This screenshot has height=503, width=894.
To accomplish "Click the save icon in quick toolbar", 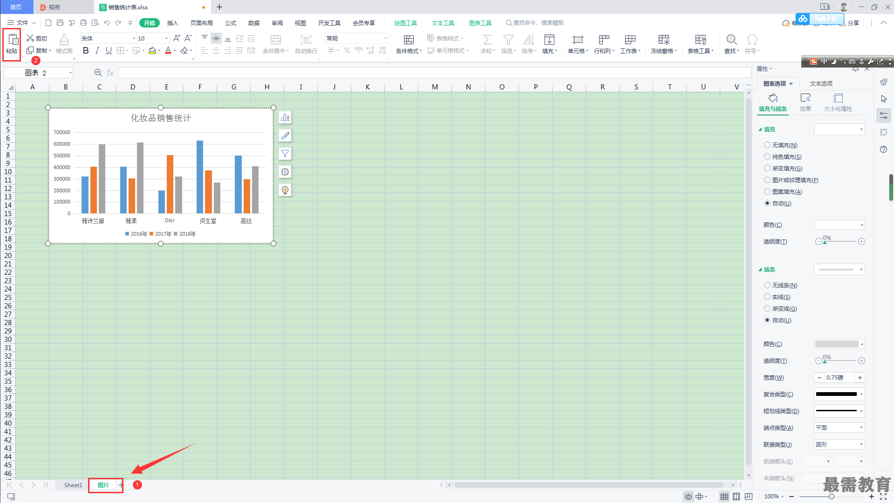I will pos(60,23).
